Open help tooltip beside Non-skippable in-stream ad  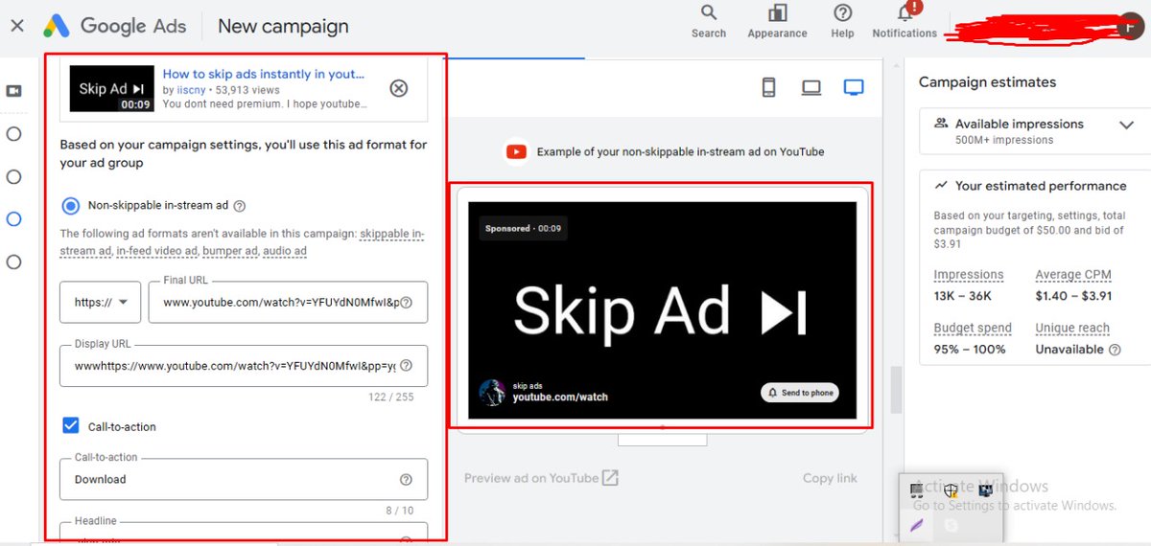240,205
